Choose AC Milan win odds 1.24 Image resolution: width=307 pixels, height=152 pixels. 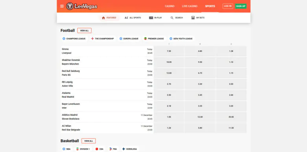point(169,128)
